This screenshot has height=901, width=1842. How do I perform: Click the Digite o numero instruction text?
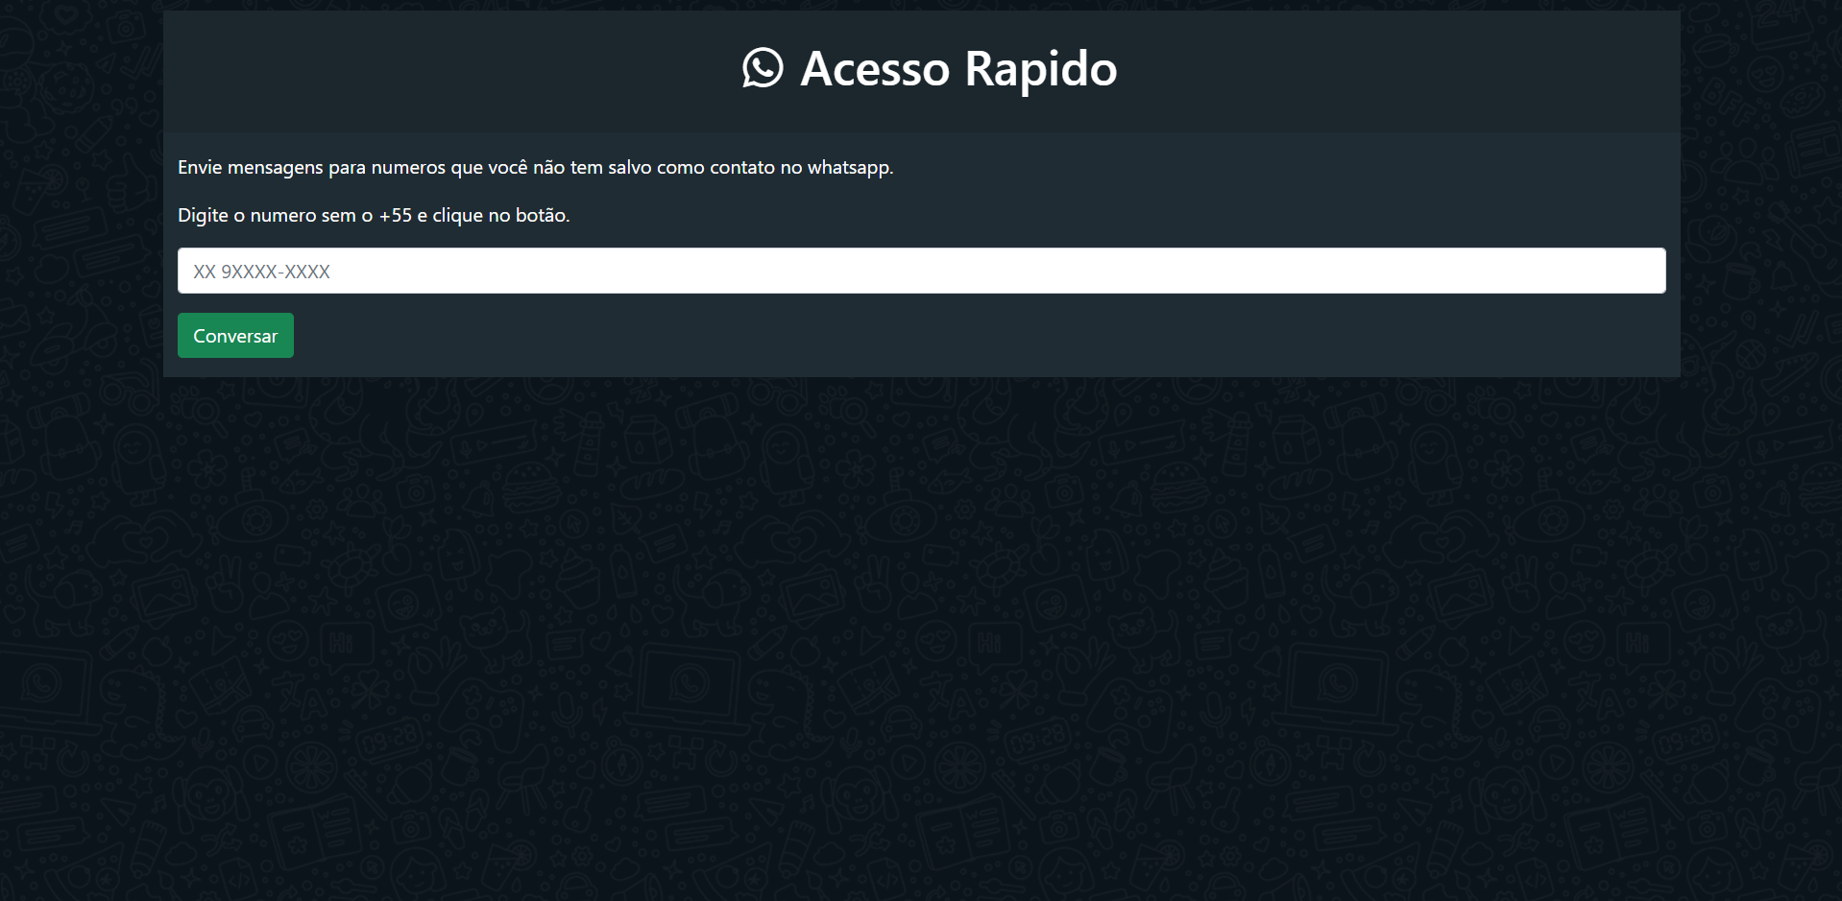click(x=373, y=215)
